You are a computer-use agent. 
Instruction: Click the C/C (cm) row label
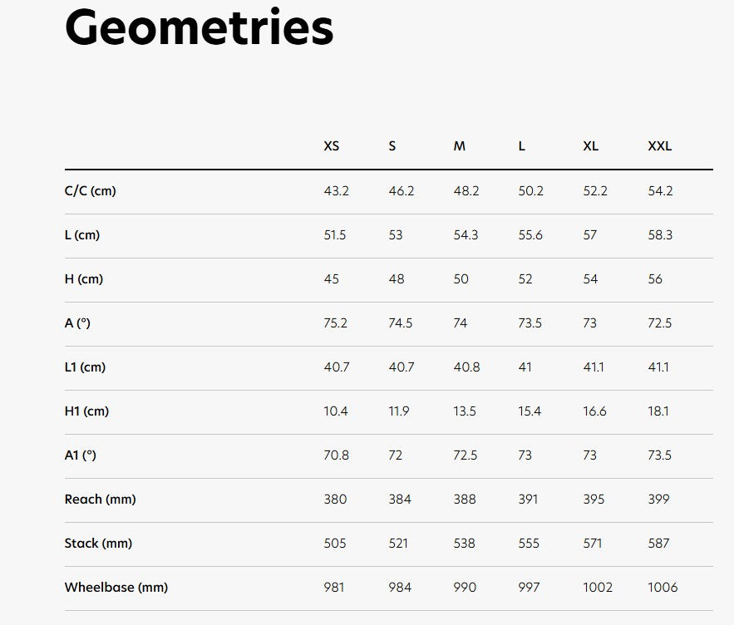point(91,191)
